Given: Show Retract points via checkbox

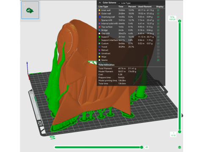Looking at the screenshot, I should click(158, 50).
